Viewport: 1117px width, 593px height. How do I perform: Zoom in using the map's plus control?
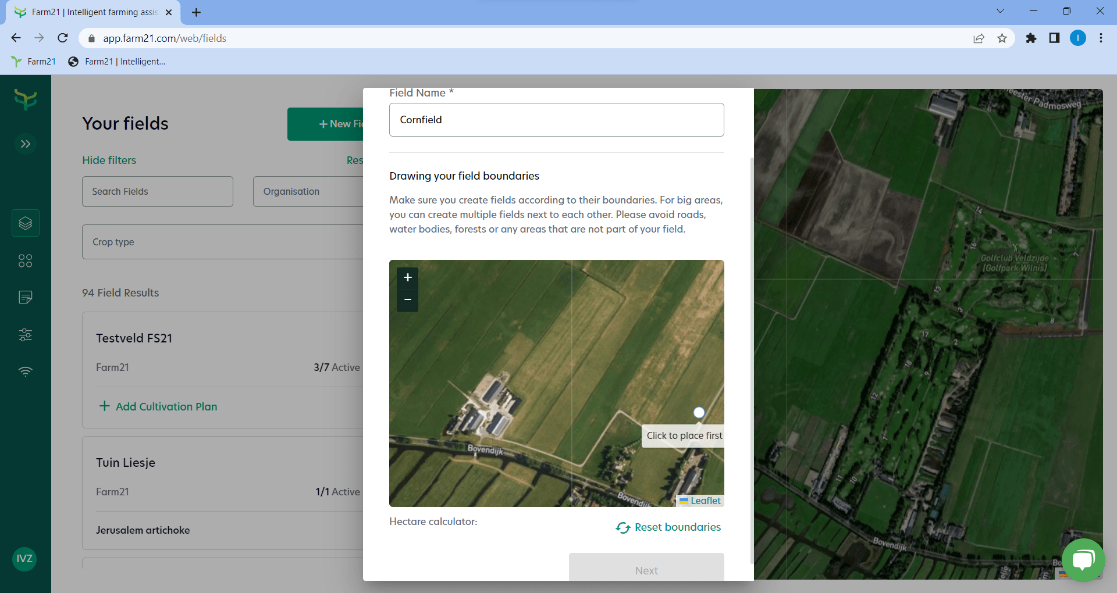pos(407,277)
